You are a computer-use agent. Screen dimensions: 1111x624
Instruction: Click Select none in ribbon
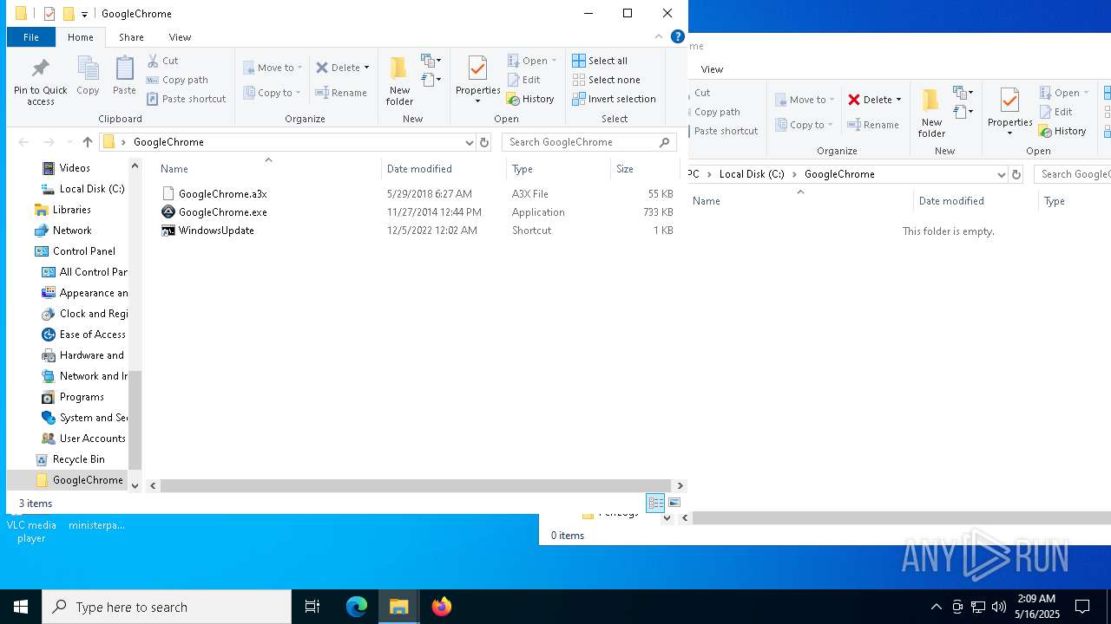pyautogui.click(x=606, y=80)
